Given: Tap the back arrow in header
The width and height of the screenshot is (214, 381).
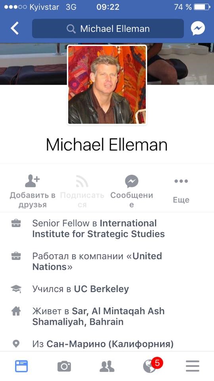Looking at the screenshot, I should (x=15, y=29).
